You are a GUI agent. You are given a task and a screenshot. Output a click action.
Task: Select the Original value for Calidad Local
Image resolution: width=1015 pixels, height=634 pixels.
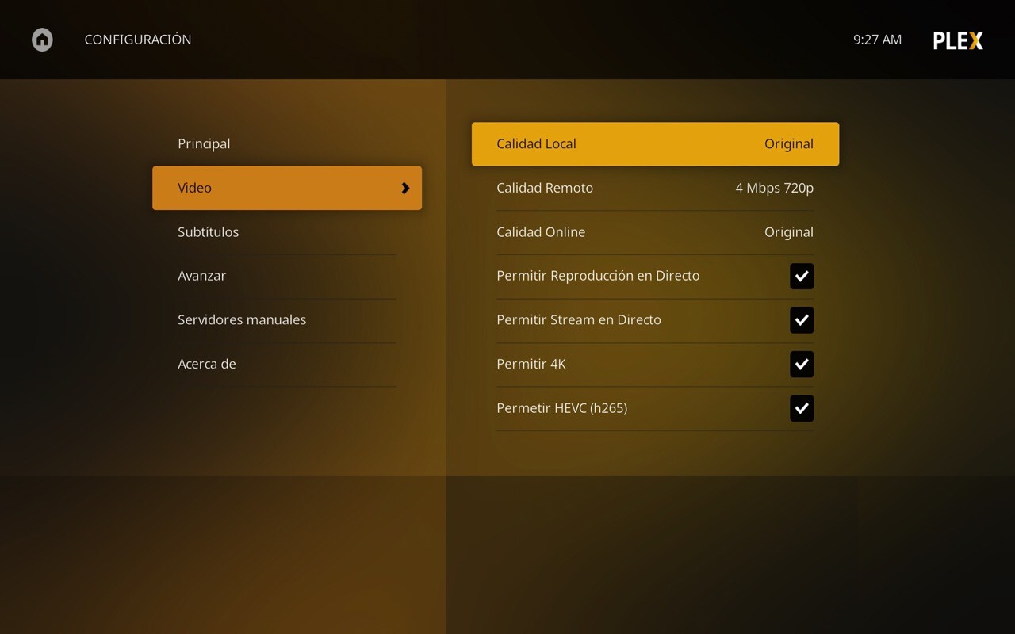(x=788, y=143)
